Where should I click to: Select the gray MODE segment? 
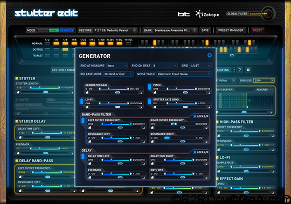(x=43, y=31)
